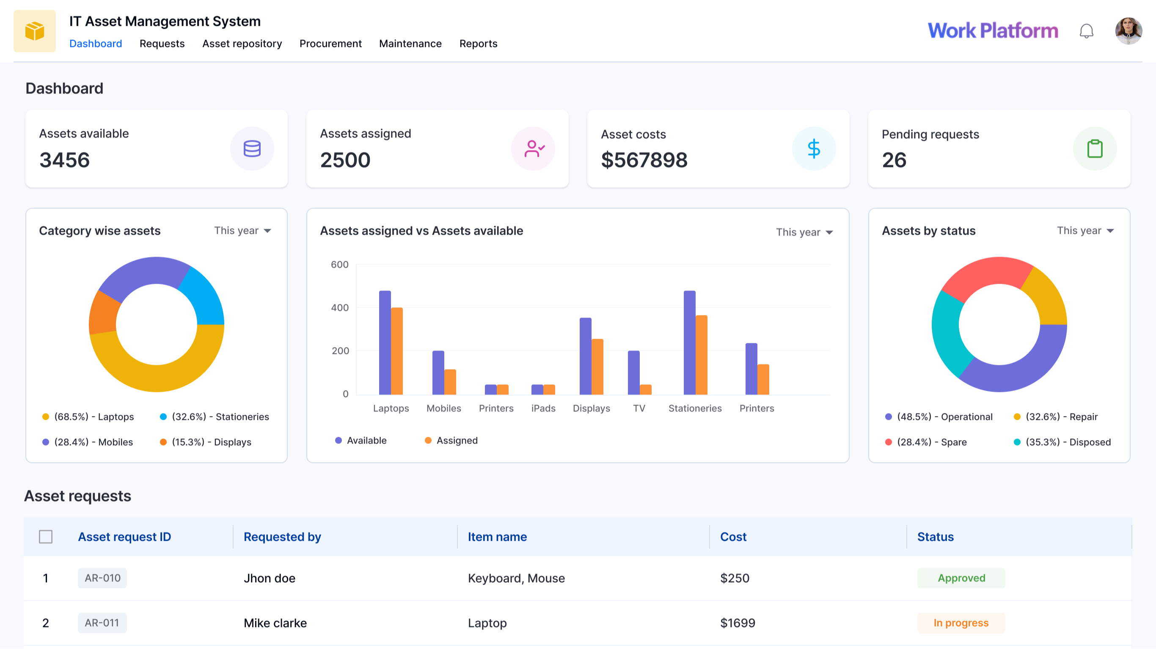Check the select-all checkbox in Asset requests table
Image resolution: width=1156 pixels, height=649 pixels.
click(46, 537)
